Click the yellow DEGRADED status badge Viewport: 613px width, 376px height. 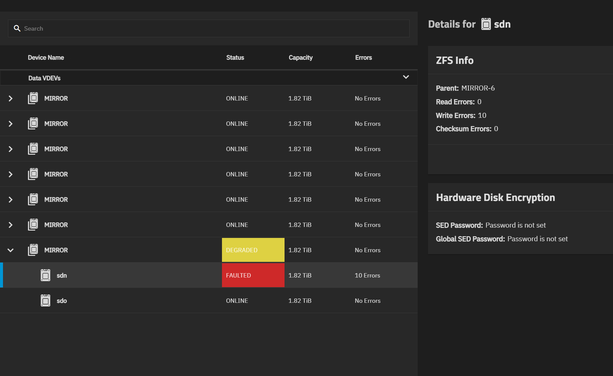(253, 250)
